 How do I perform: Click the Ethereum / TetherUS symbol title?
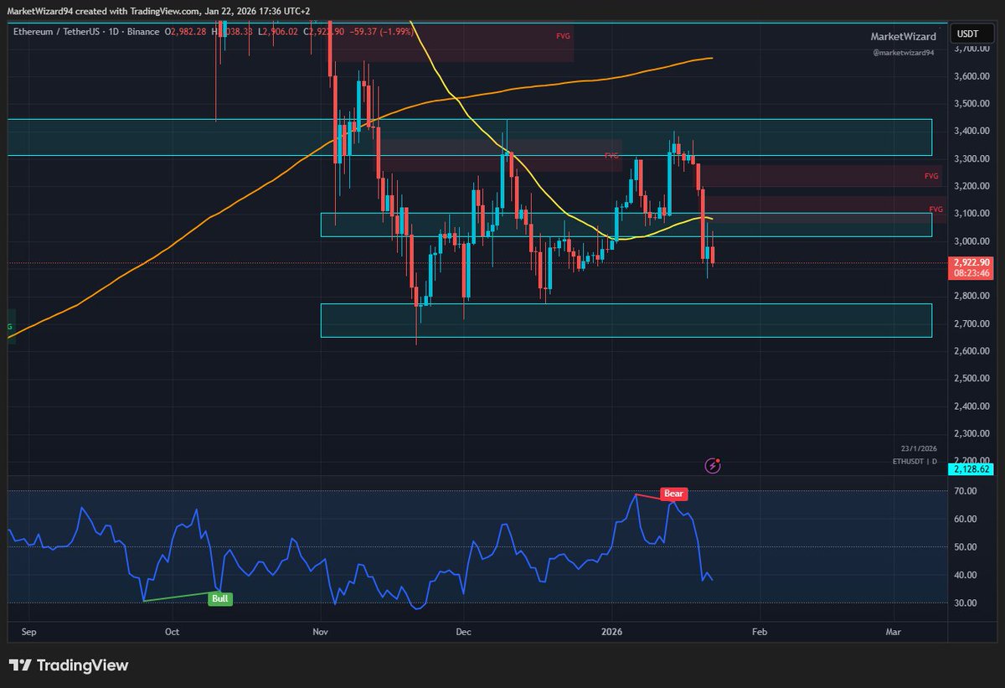(56, 32)
